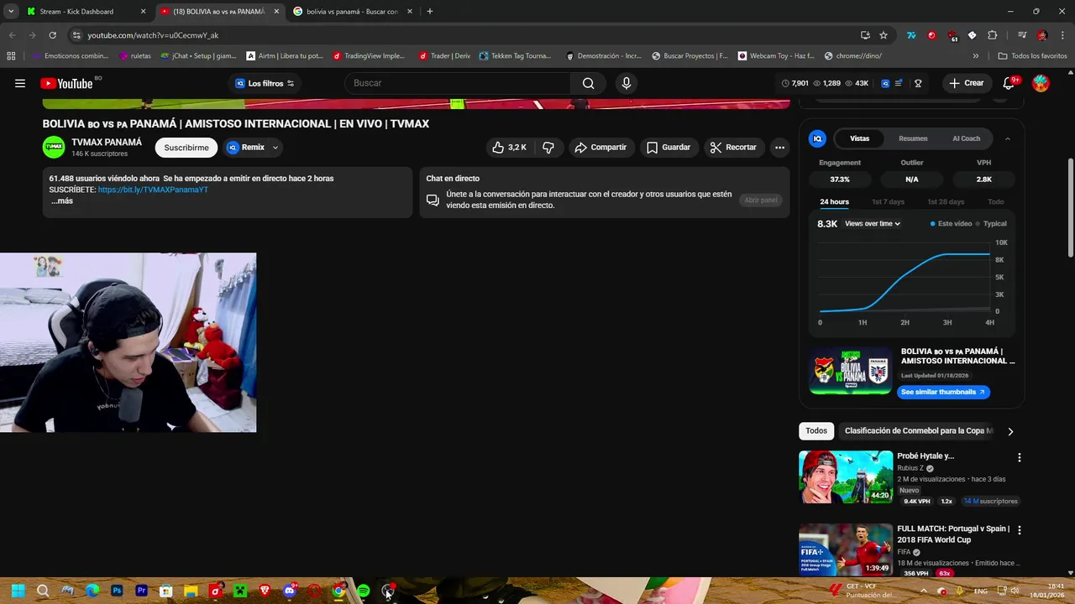Open Premiere Pro from the taskbar
Image resolution: width=1075 pixels, height=604 pixels.
tap(141, 591)
